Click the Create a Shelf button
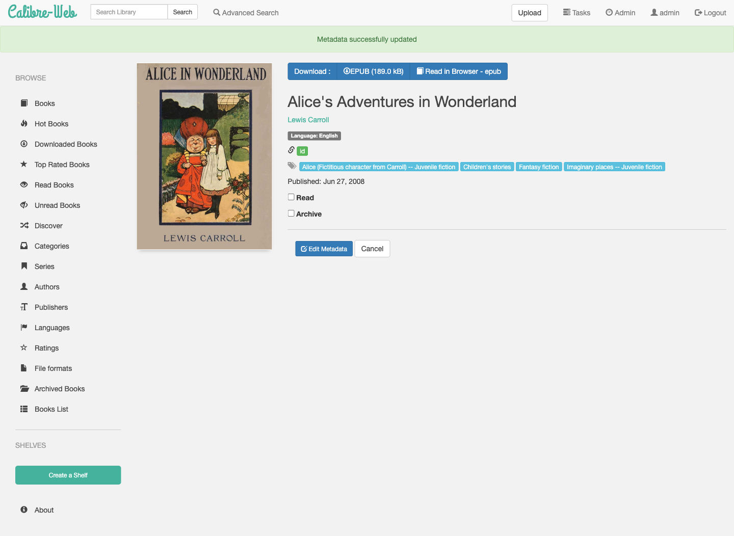The width and height of the screenshot is (734, 536). tap(68, 475)
